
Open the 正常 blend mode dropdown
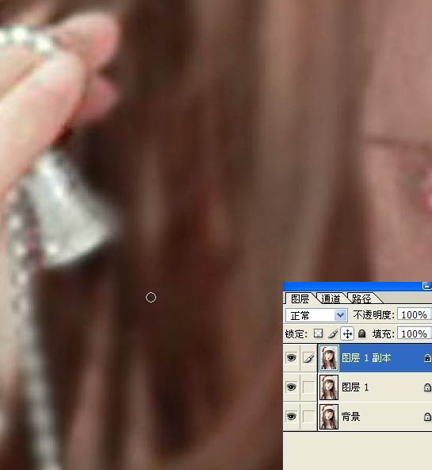[x=316, y=315]
